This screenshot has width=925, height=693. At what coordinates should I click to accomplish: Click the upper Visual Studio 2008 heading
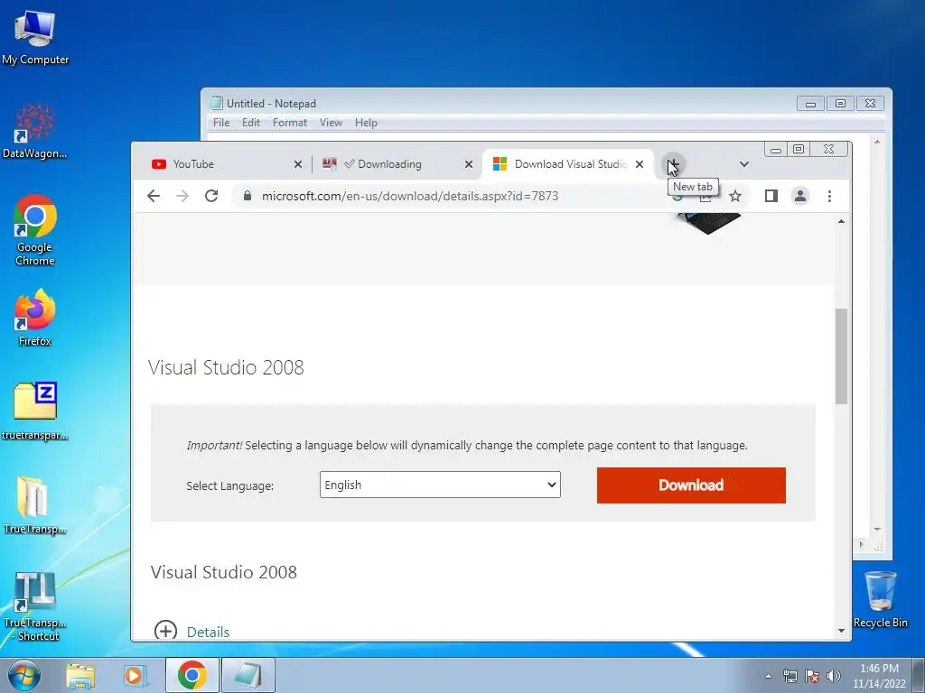tap(226, 367)
